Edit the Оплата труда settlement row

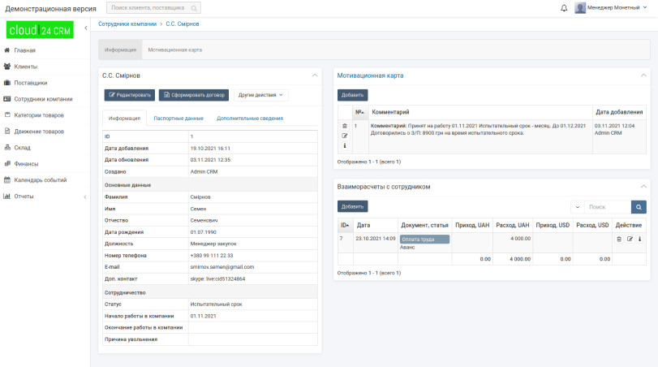tap(630, 240)
